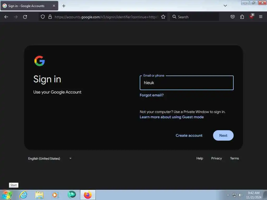
Task: Open the Extensions puzzle icon
Action: [x=242, y=17]
